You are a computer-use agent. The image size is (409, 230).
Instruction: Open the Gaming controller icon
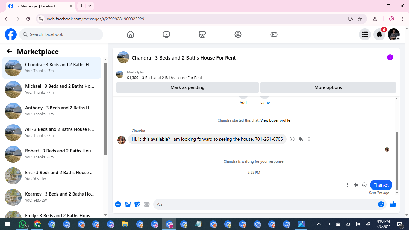[x=274, y=34]
